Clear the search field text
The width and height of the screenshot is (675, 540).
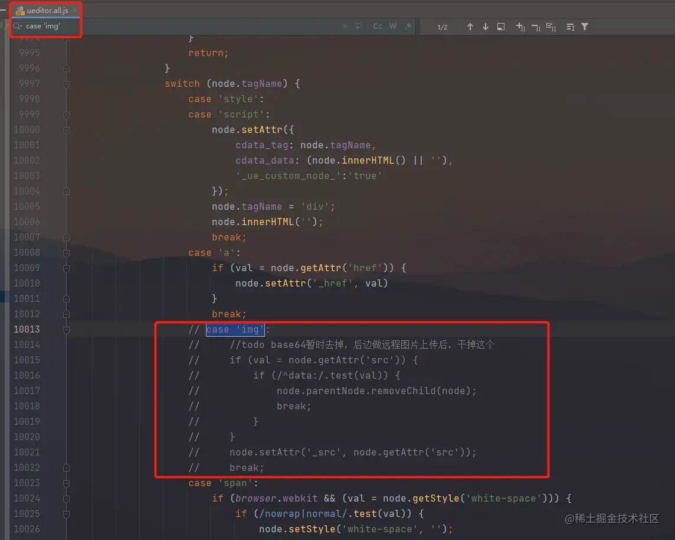click(345, 26)
